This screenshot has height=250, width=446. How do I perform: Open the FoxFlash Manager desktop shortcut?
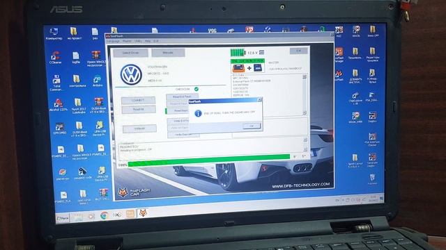339,56
